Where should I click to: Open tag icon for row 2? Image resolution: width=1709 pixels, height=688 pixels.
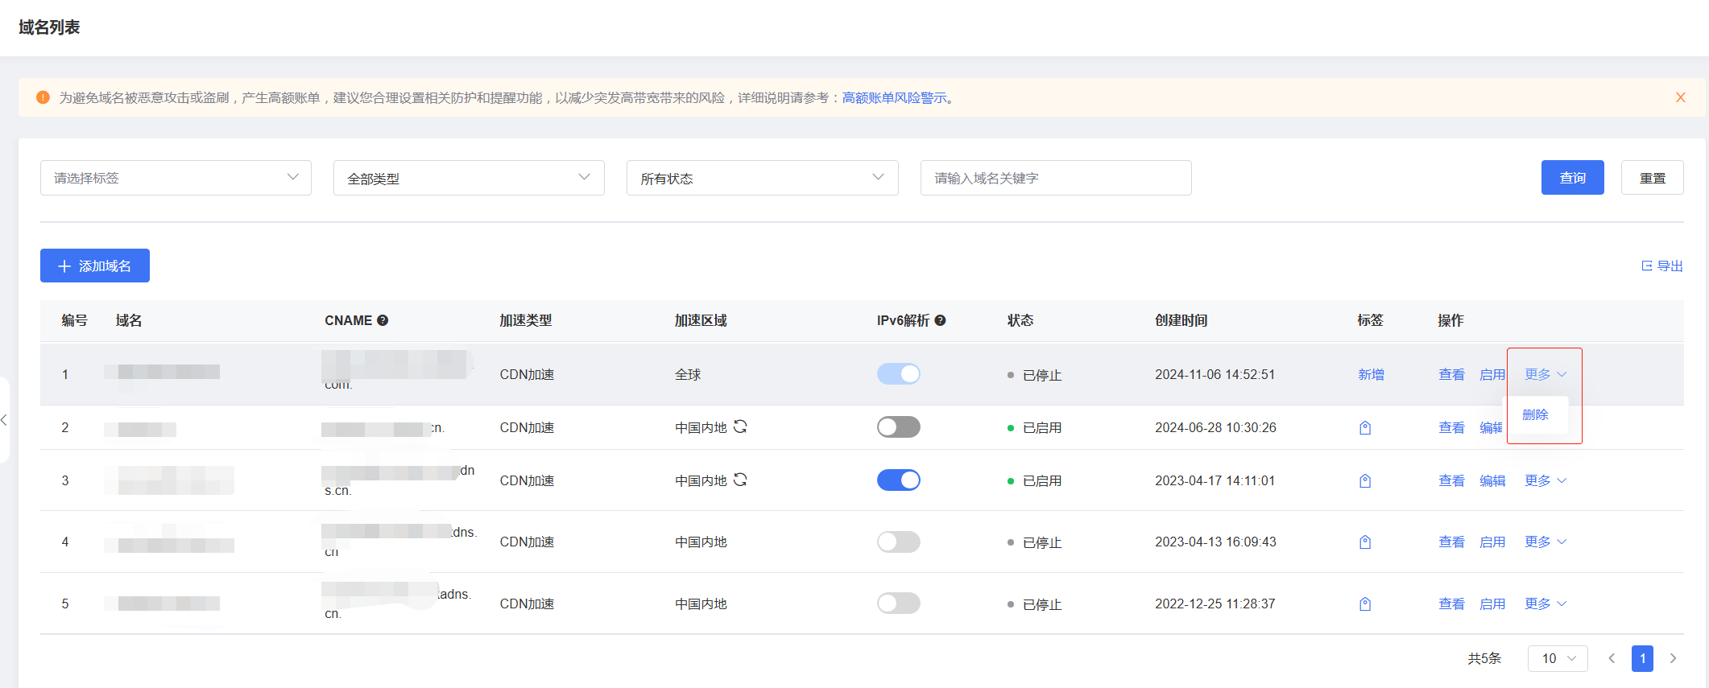[x=1365, y=428]
